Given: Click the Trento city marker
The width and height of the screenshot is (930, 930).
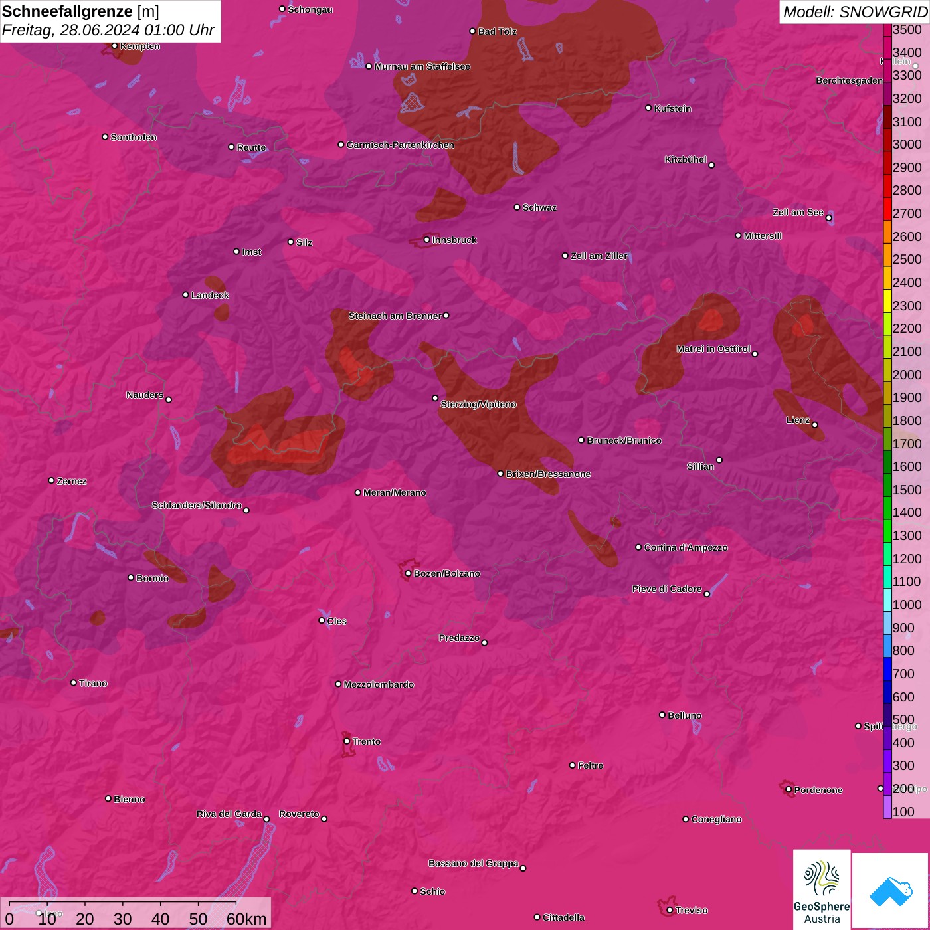Looking at the screenshot, I should (347, 741).
